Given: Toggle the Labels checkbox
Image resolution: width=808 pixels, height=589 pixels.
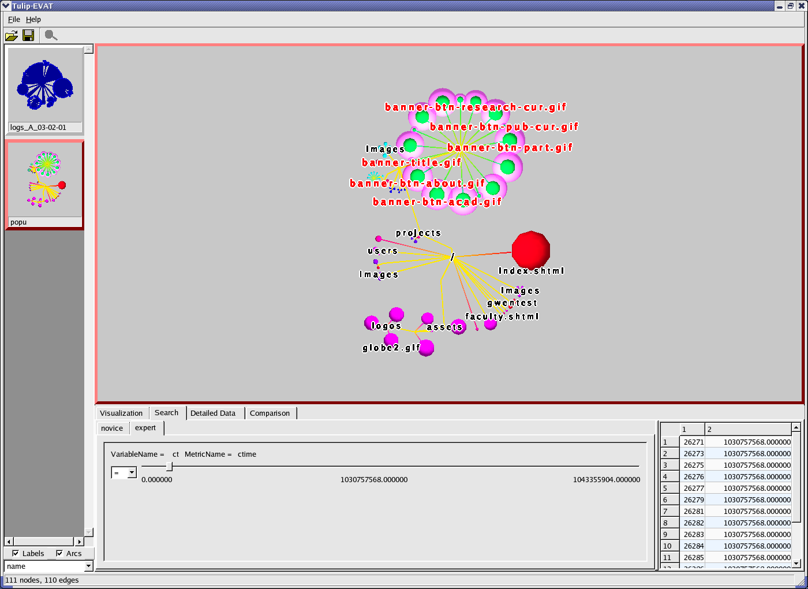Looking at the screenshot, I should point(16,553).
